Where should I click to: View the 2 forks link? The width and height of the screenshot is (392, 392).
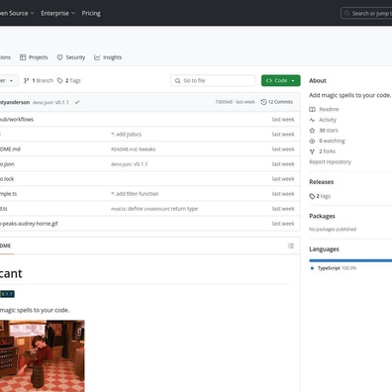328,151
